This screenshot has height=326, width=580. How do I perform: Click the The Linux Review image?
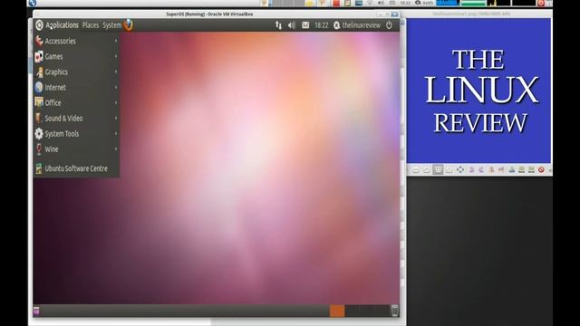click(479, 91)
